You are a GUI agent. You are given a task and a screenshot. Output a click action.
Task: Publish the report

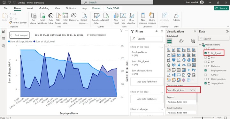click(x=176, y=17)
